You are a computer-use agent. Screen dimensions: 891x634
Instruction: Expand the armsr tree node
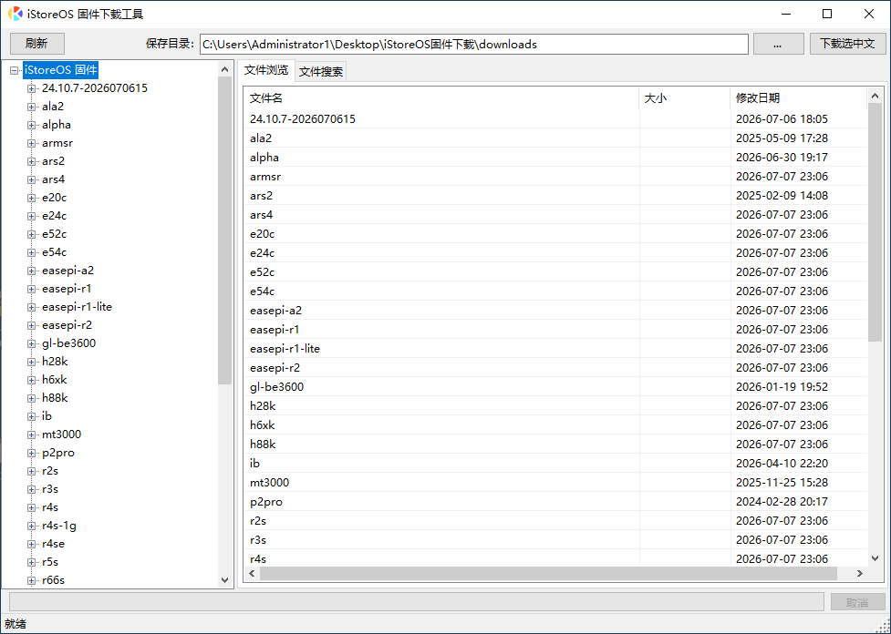click(x=32, y=143)
